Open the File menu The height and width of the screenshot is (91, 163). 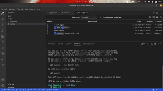click(x=2, y=9)
